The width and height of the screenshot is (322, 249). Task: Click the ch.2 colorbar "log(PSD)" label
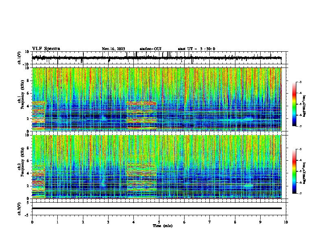tap(304, 173)
